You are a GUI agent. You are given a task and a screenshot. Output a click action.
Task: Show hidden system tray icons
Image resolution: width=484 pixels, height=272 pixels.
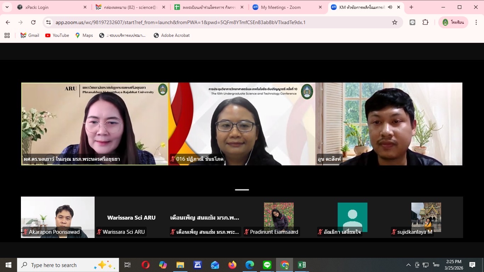click(408, 265)
